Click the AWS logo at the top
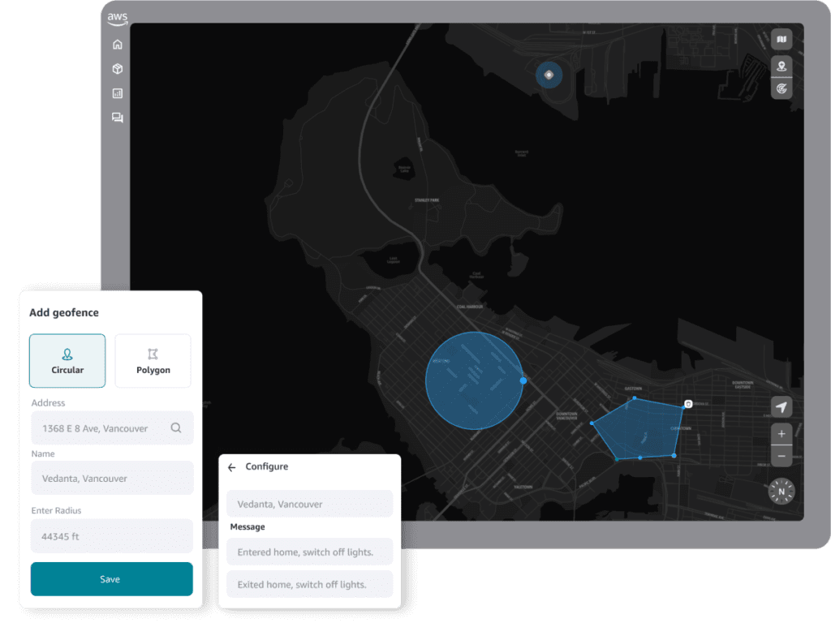 tap(117, 17)
